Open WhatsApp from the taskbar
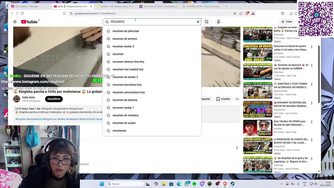This screenshot has width=334, height=188. tap(187, 184)
